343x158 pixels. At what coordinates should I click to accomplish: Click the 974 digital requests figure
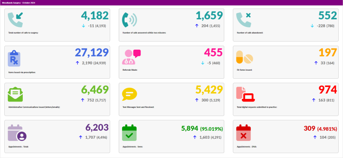click(328, 90)
